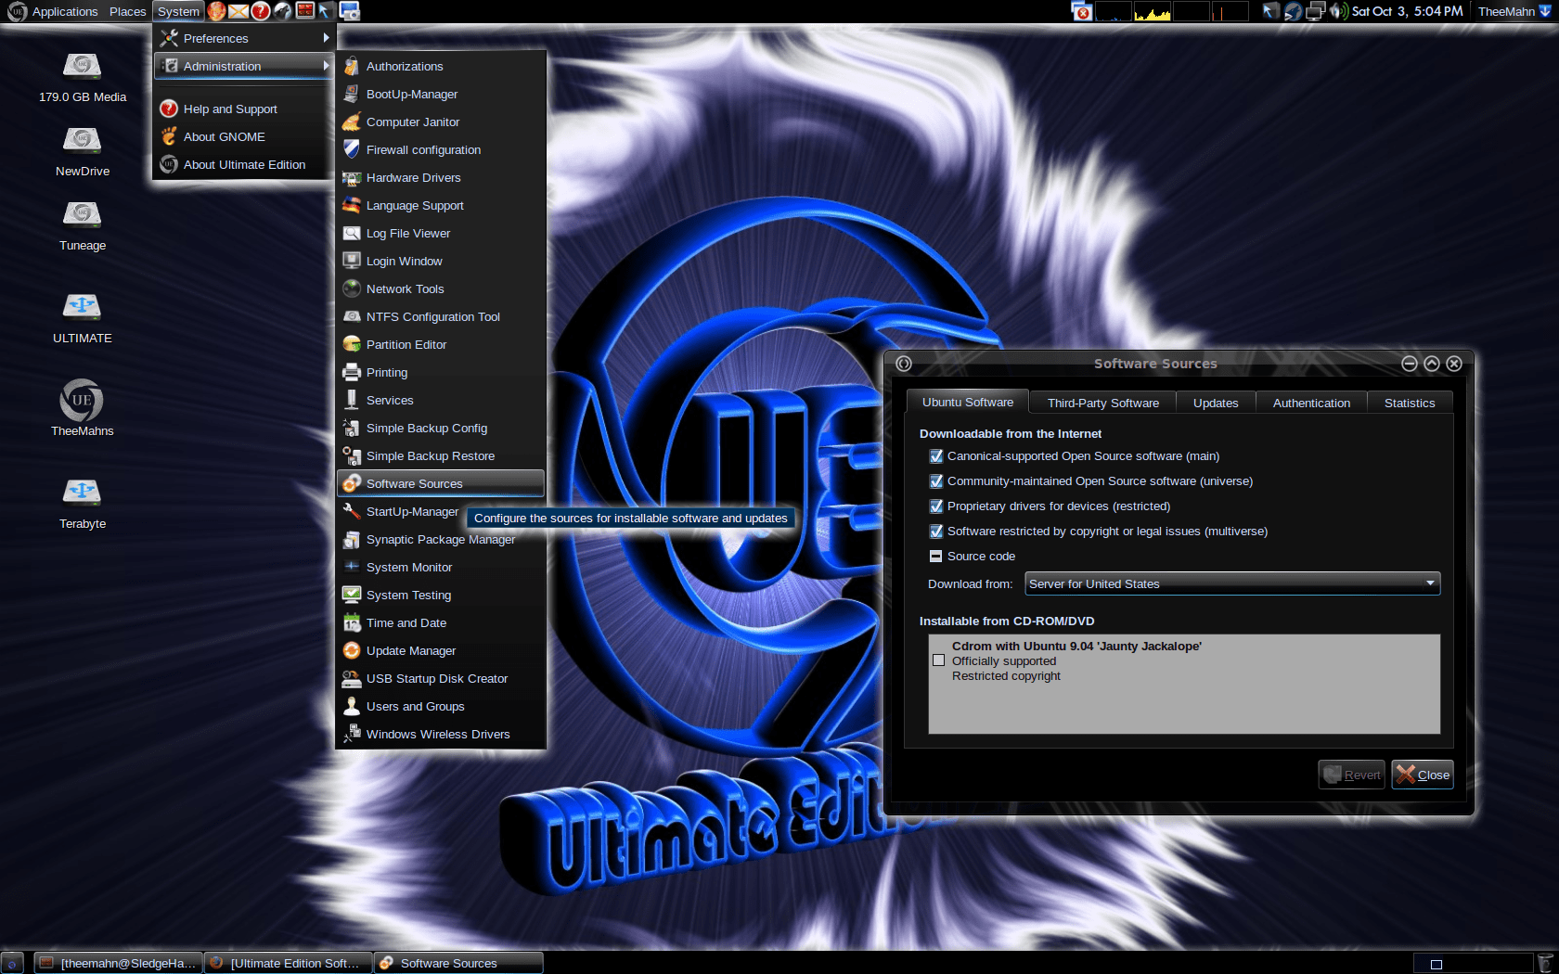Open Time and Date settings
Screen dimensions: 1559x974
point(441,622)
